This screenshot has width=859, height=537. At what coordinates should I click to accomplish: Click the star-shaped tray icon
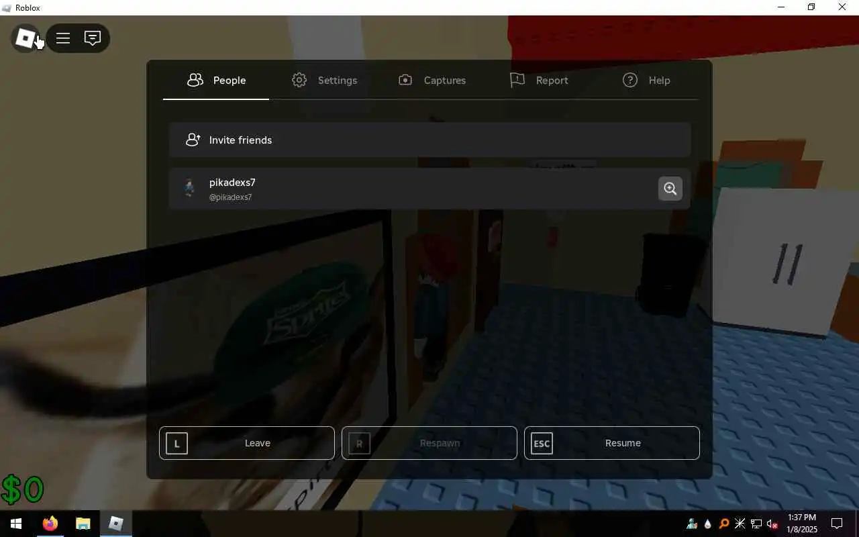click(x=740, y=524)
